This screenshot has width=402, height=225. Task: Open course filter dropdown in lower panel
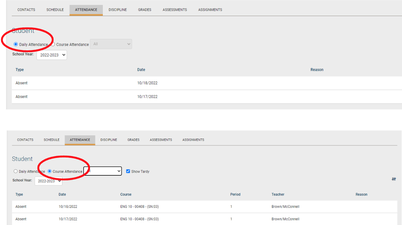(x=102, y=171)
